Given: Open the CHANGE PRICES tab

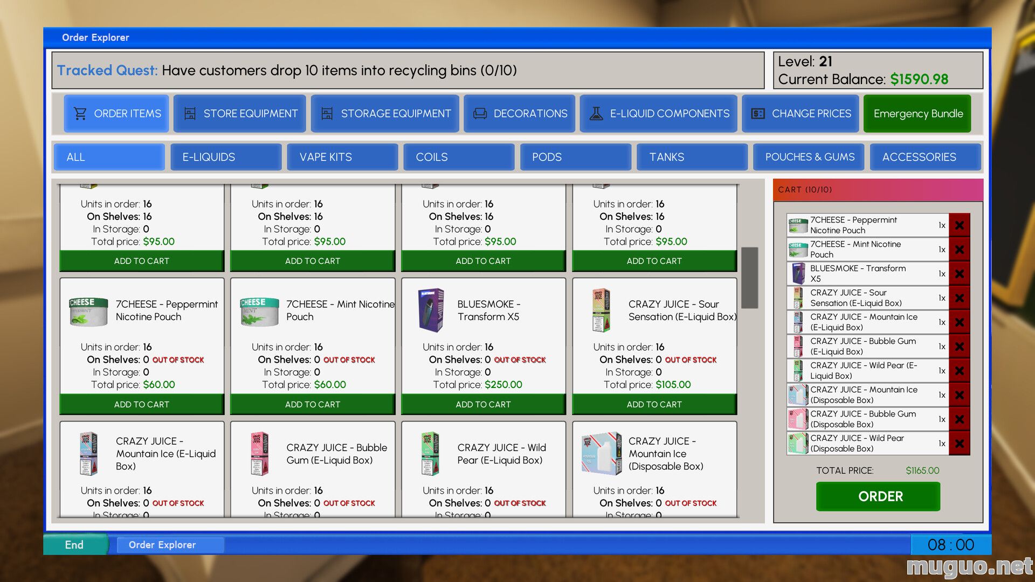Looking at the screenshot, I should pos(801,114).
